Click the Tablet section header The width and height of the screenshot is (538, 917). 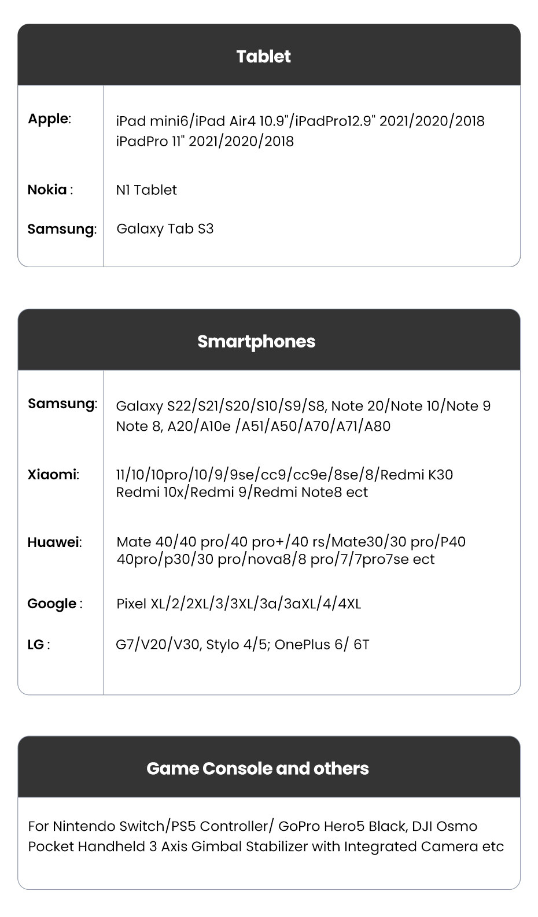(x=263, y=56)
